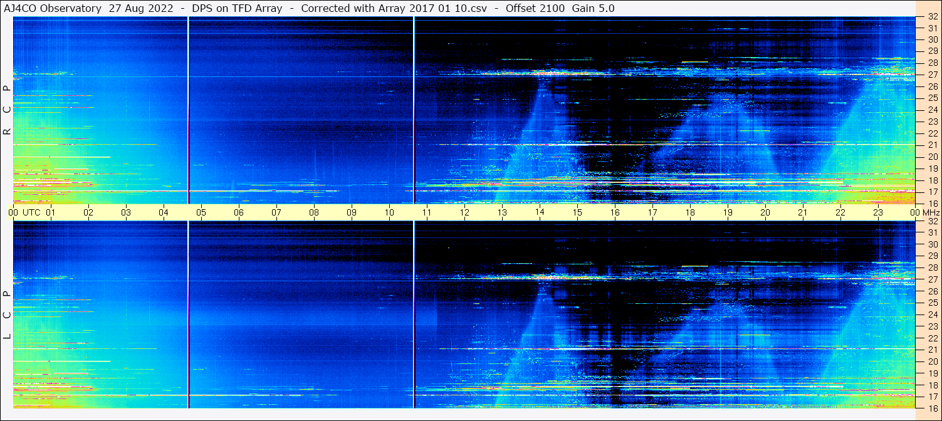942x421 pixels.
Task: Click the '10' hour label on time axis
Action: [x=389, y=212]
